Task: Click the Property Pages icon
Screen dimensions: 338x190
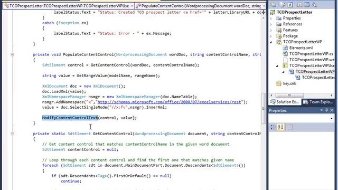Action: [x=290, y=127]
